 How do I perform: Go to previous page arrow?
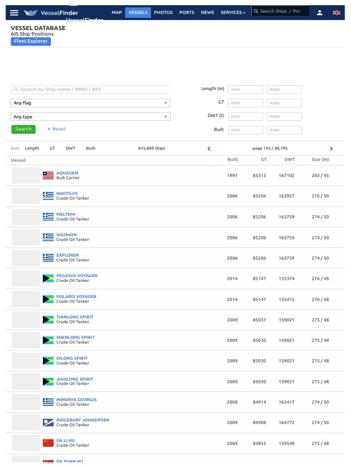tap(209, 149)
